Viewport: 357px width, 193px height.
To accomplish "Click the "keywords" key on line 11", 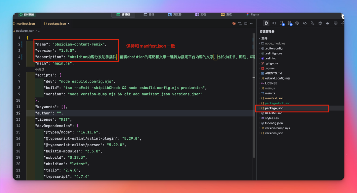I will pos(46,107).
